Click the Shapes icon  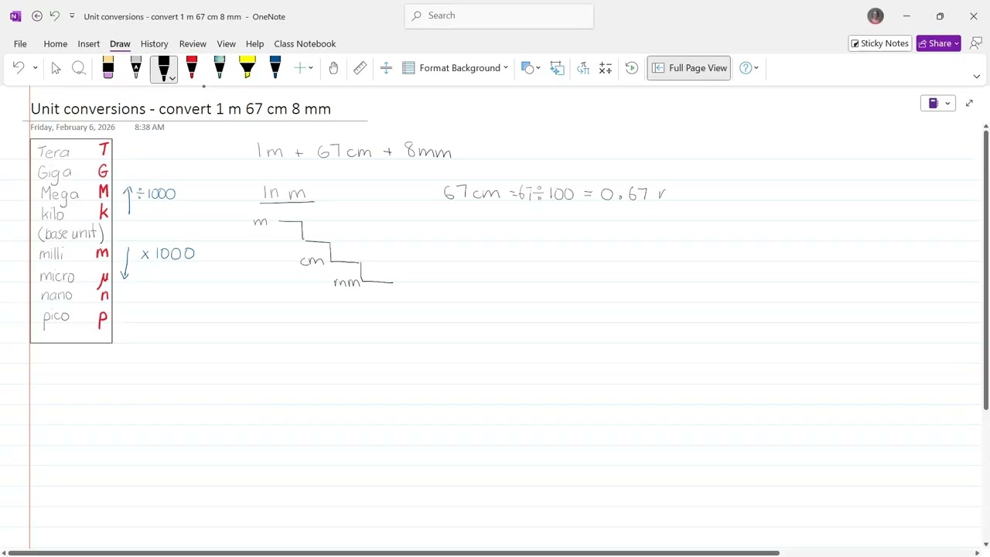point(527,68)
